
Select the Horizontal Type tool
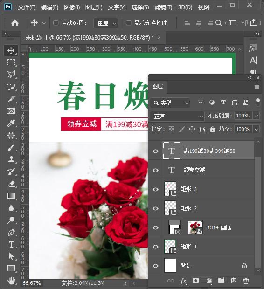(x=11, y=244)
